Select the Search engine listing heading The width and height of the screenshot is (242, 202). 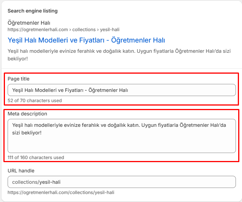[x=33, y=11]
